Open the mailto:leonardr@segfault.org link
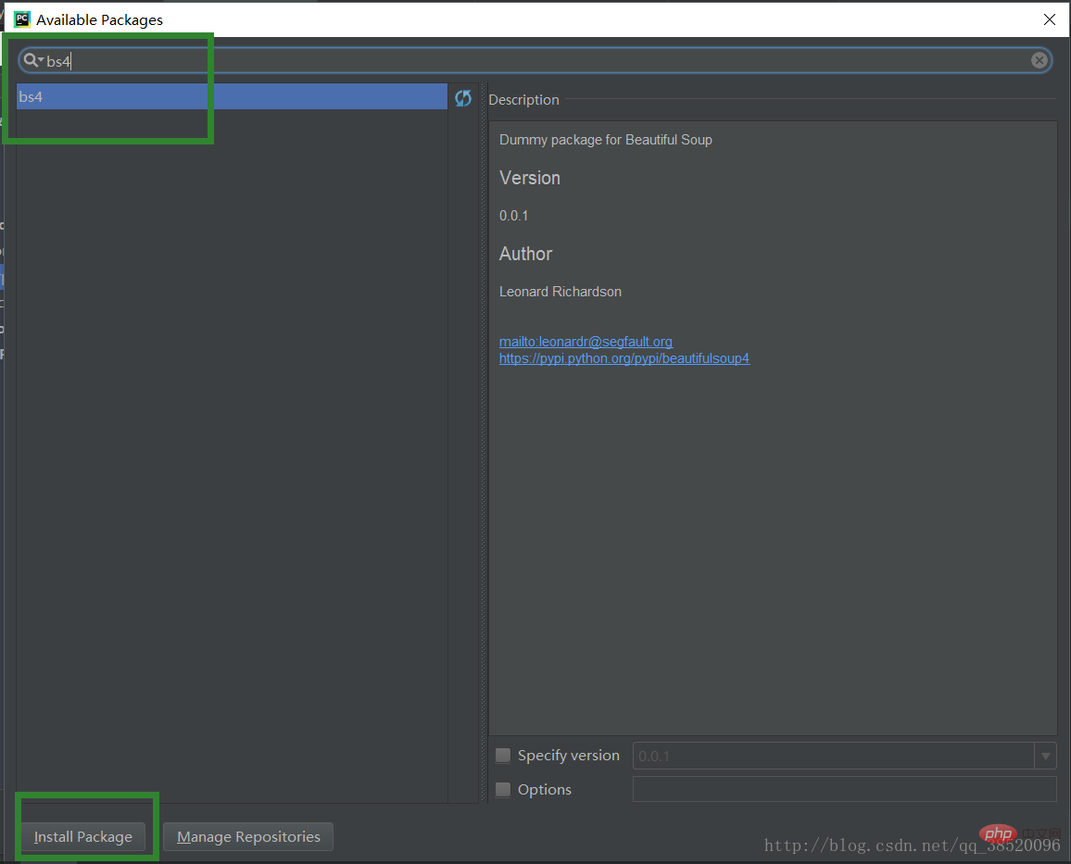This screenshot has width=1071, height=864. pyautogui.click(x=586, y=341)
